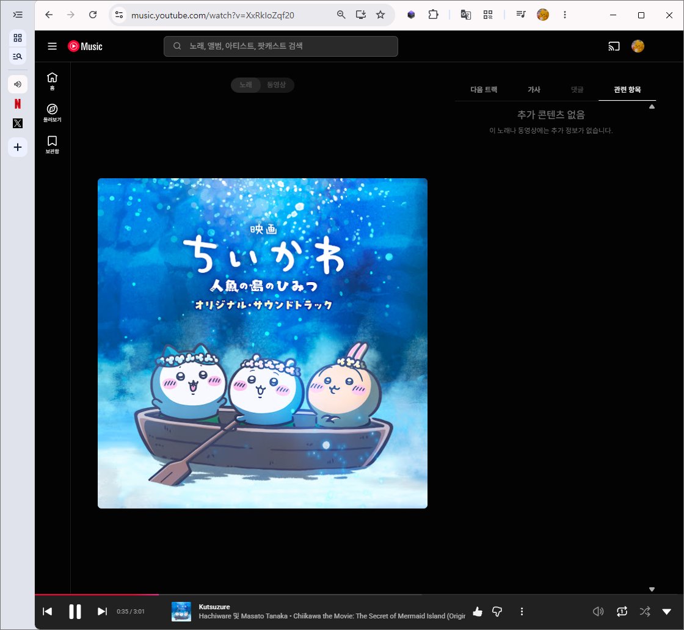684x630 pixels.
Task: Pause the current song
Action: pos(75,611)
